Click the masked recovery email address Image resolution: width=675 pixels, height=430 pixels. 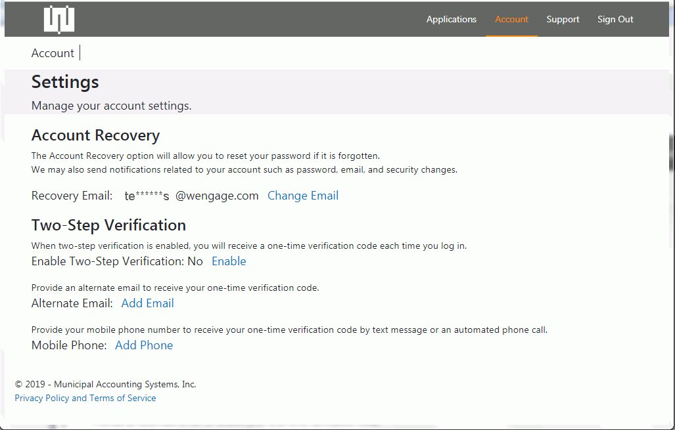[x=191, y=196]
